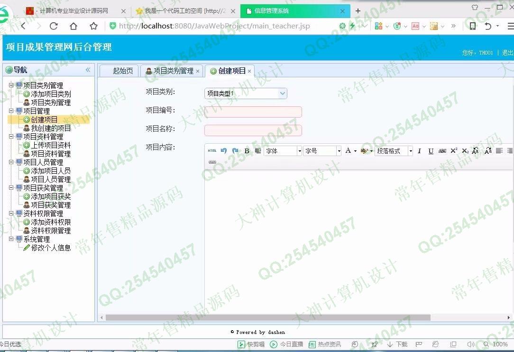Open the font color picker arrow

(x=355, y=151)
